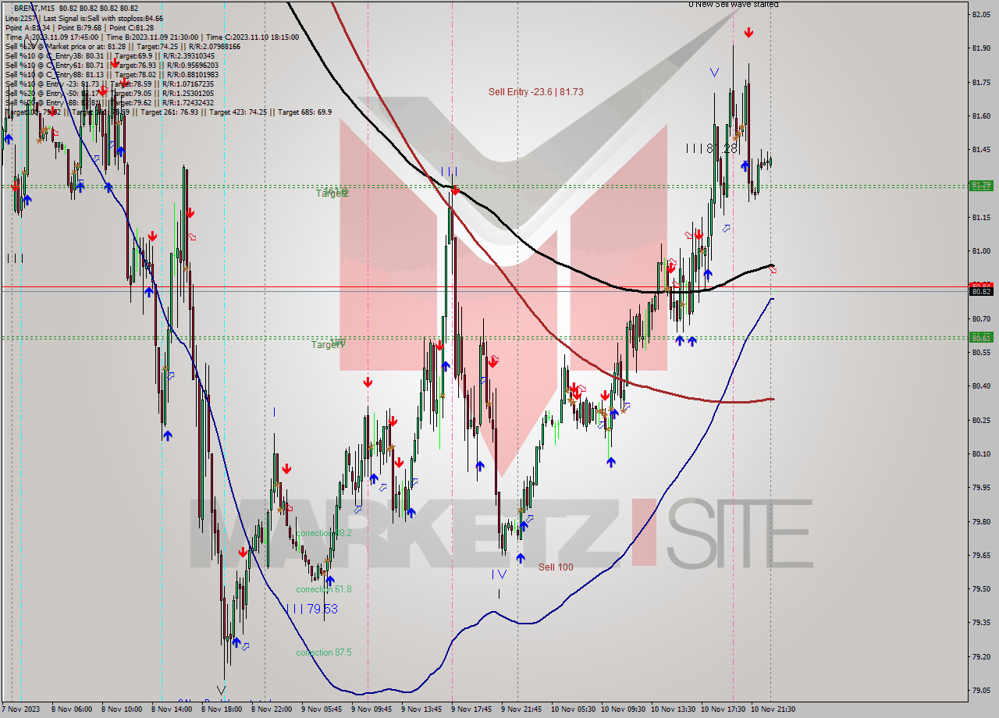Click the blue 'I V' wave label
The width and height of the screenshot is (999, 718).
click(499, 574)
